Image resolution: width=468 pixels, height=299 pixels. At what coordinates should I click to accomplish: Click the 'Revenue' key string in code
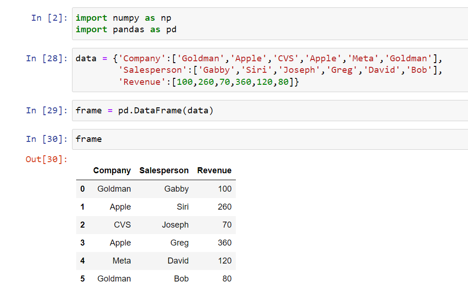pyautogui.click(x=142, y=82)
